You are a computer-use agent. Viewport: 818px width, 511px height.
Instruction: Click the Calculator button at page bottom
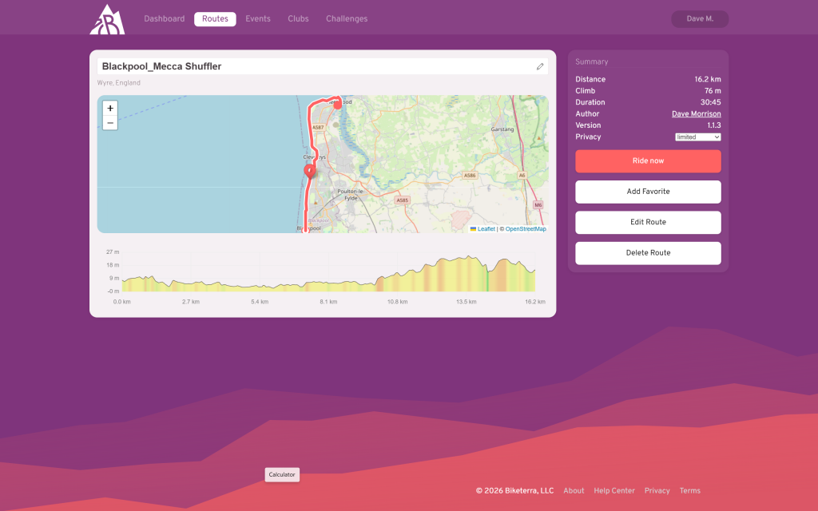tap(282, 474)
